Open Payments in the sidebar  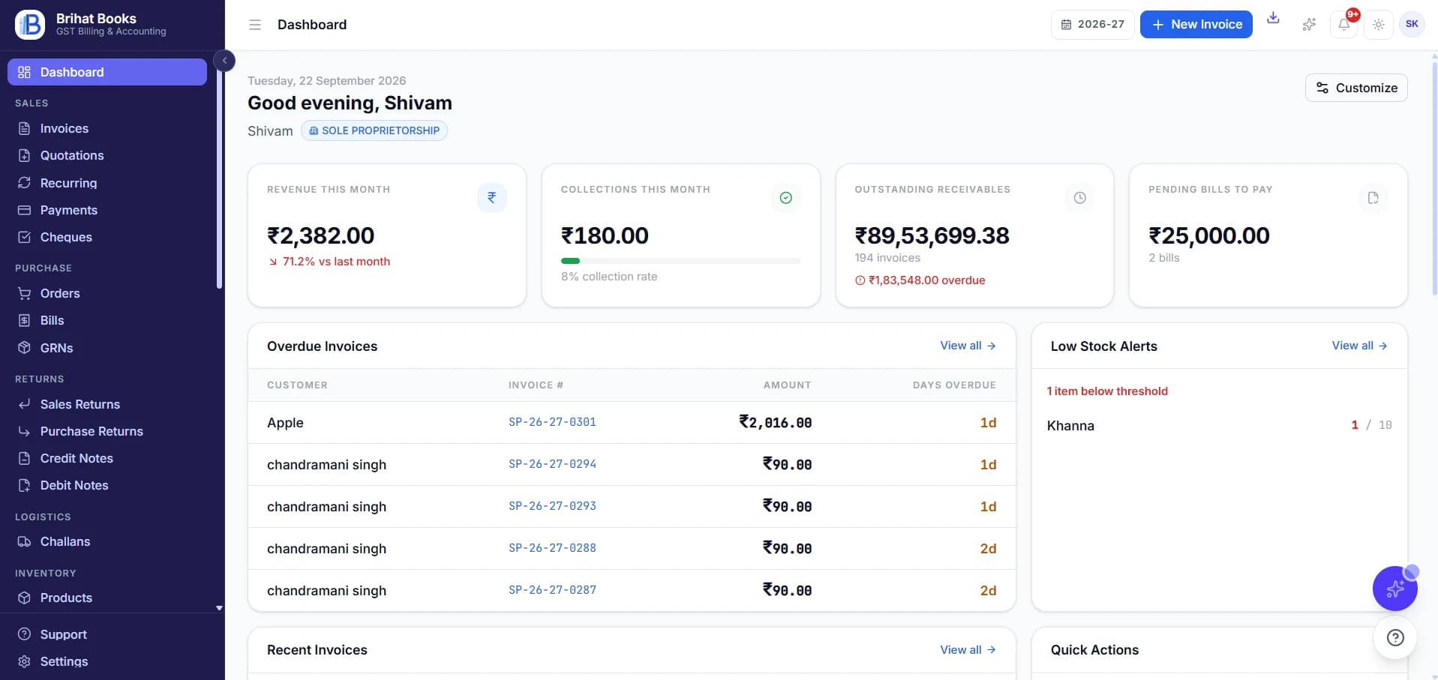pos(107,210)
